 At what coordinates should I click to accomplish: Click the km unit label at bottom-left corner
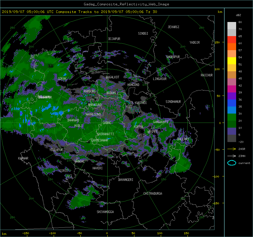4,234
